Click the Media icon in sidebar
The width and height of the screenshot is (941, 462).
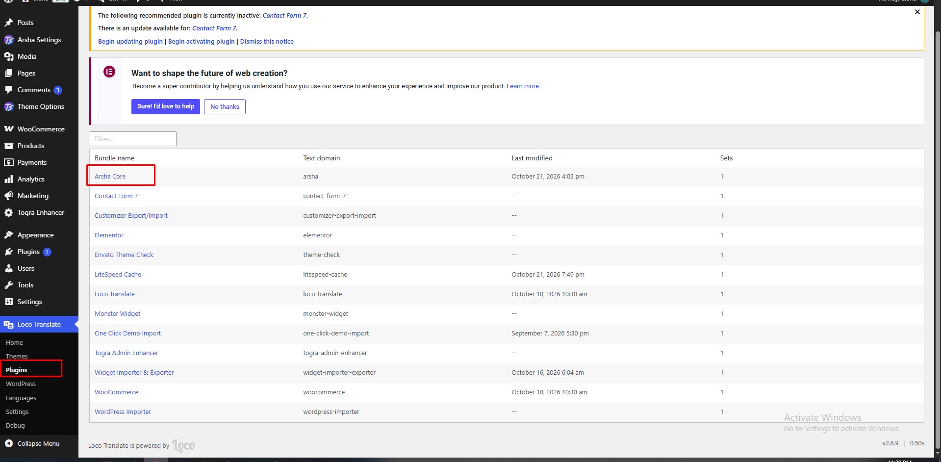(x=9, y=56)
